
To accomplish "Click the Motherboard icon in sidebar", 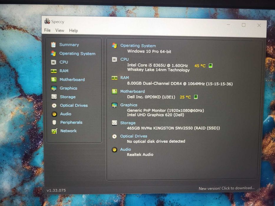I will coord(54,79).
